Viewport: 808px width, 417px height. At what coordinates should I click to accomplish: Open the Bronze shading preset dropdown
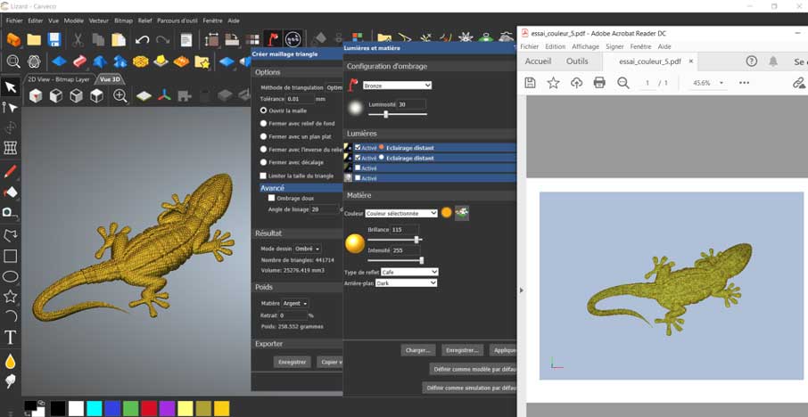397,86
